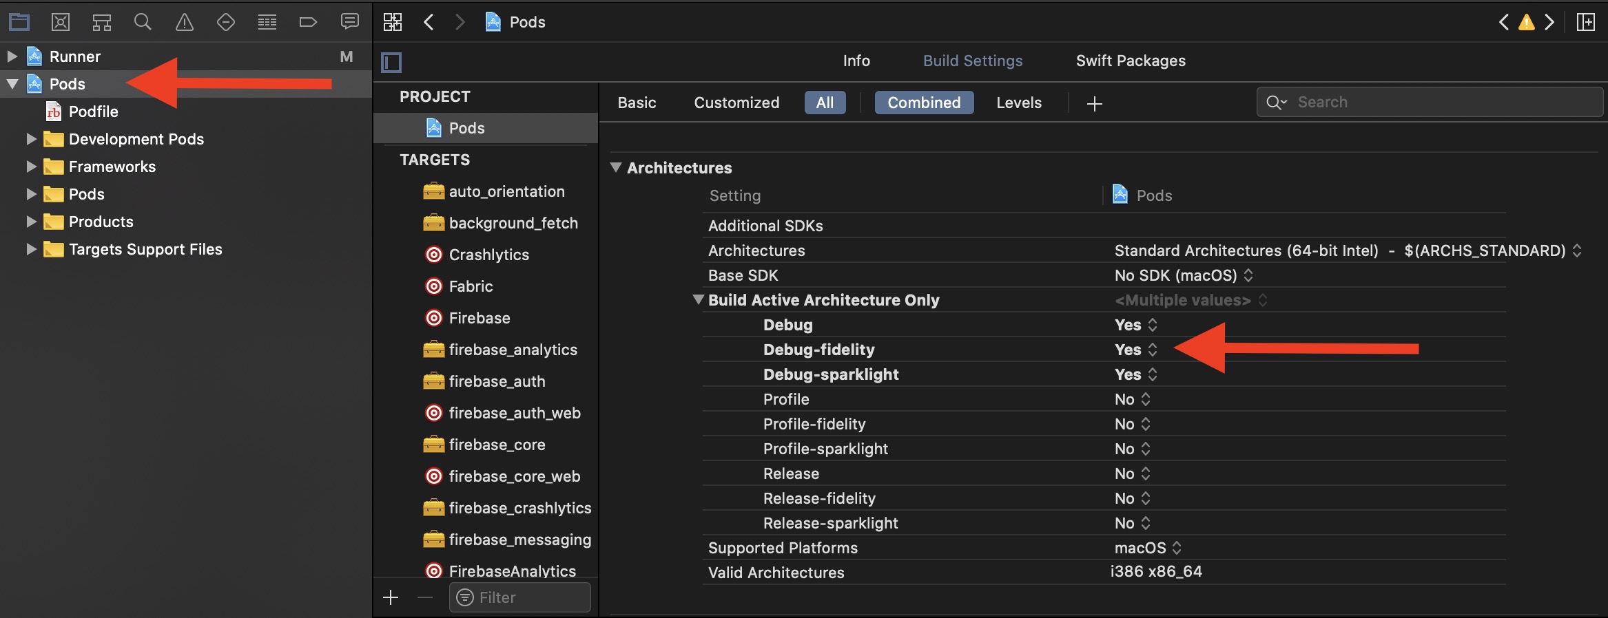
Task: Click the build settings Search field
Action: point(1440,103)
